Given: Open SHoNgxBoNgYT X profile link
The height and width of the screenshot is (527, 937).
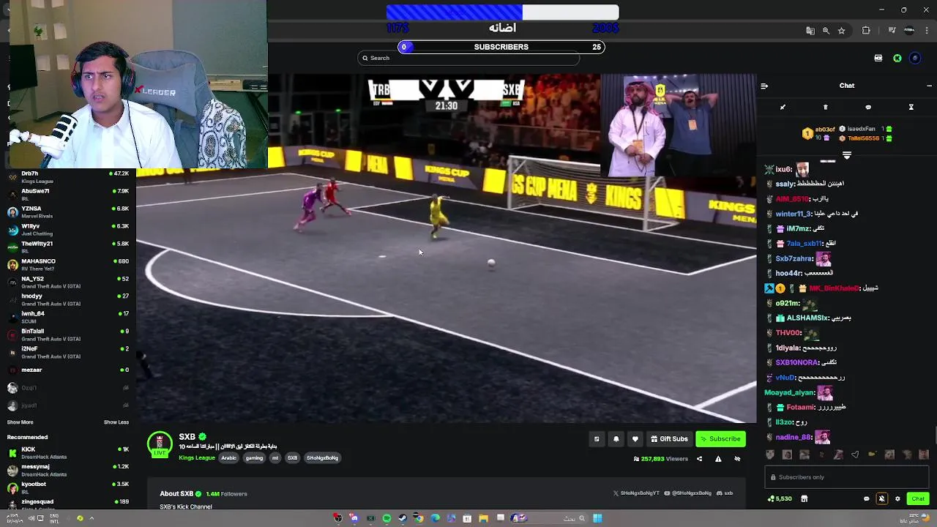Looking at the screenshot, I should [636, 493].
